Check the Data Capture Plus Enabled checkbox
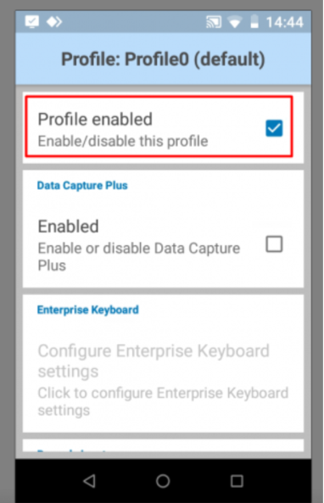This screenshot has width=324, height=503. 274,244
